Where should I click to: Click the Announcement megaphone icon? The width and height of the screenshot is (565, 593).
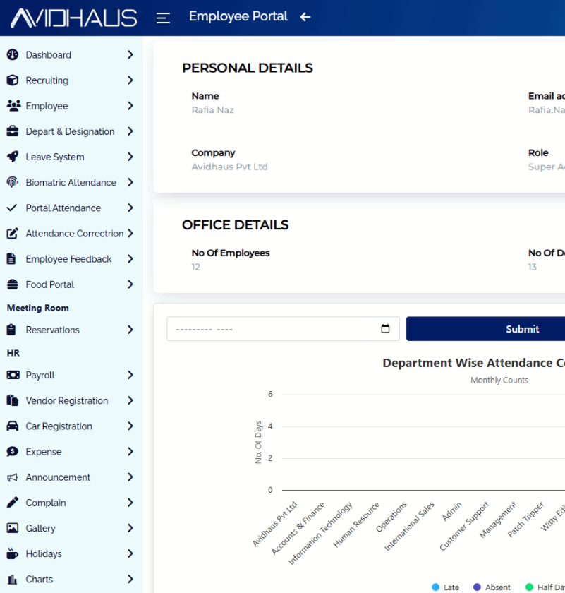(x=12, y=477)
